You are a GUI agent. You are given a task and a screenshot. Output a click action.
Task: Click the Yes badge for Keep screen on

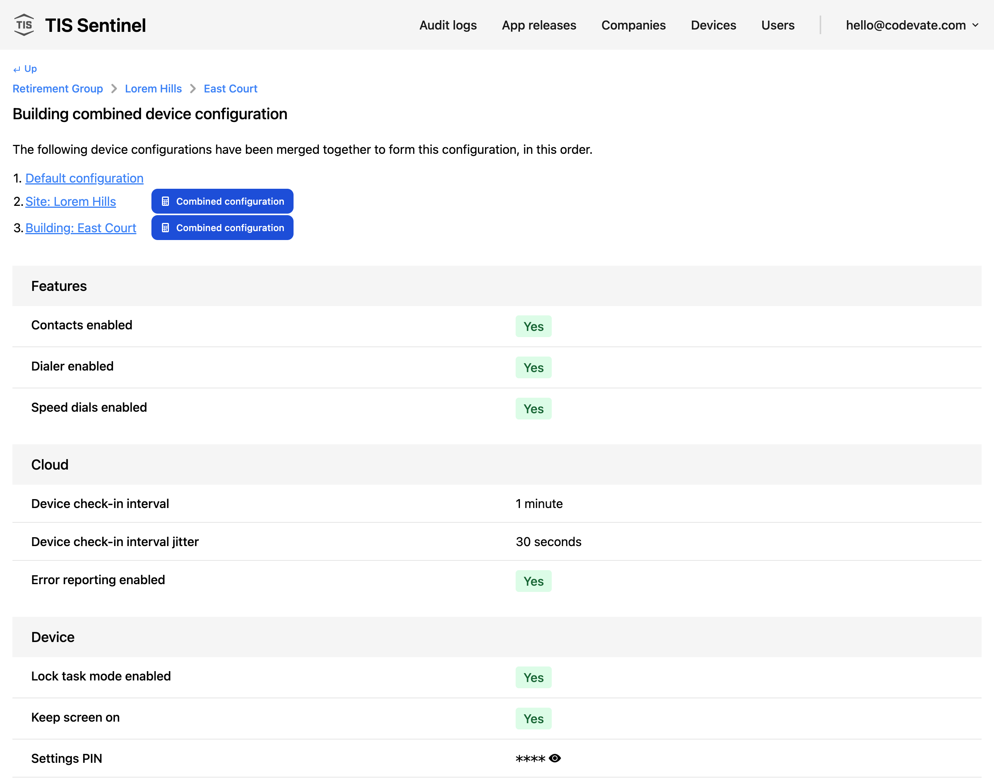click(533, 719)
